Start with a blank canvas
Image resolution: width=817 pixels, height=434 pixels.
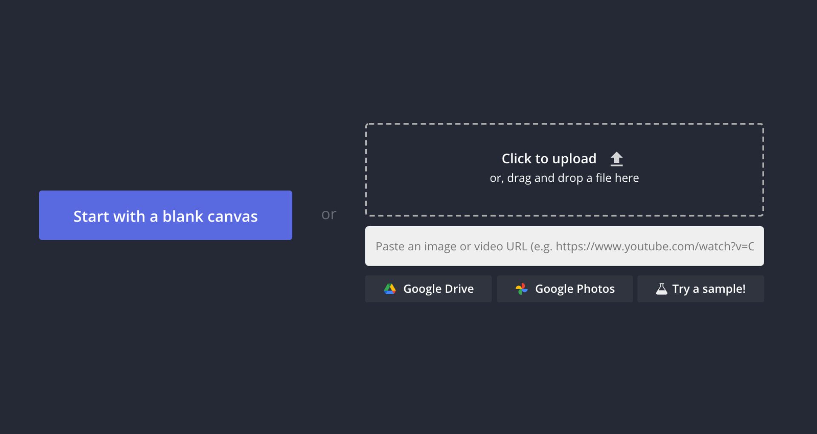pyautogui.click(x=166, y=215)
